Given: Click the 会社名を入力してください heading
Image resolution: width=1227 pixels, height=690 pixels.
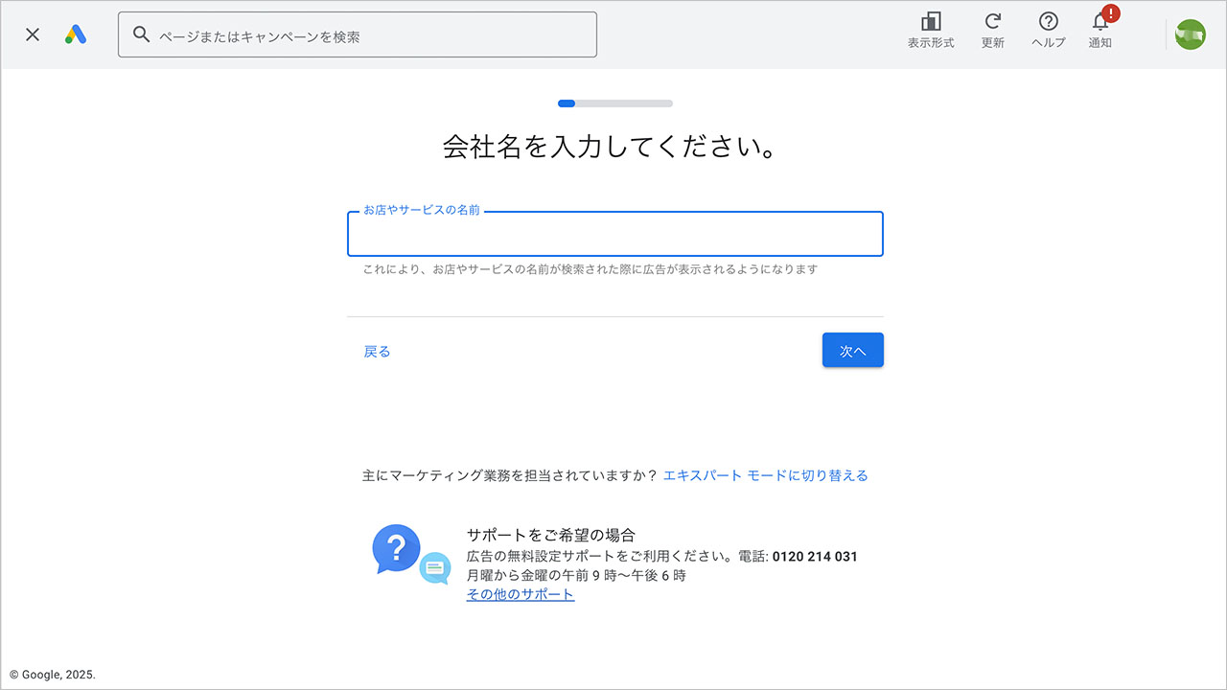Looking at the screenshot, I should pyautogui.click(x=613, y=147).
